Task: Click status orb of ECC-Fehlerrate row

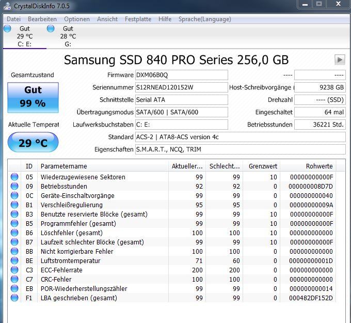Action: pos(14,270)
